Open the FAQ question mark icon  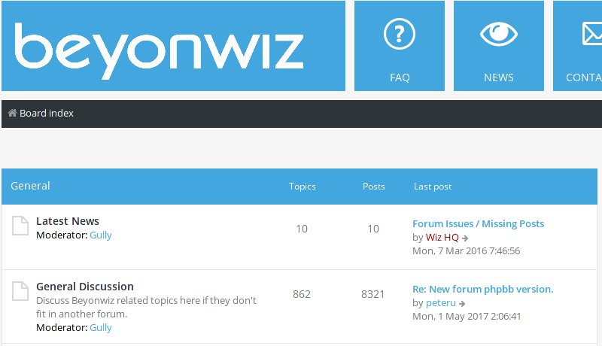[x=400, y=35]
